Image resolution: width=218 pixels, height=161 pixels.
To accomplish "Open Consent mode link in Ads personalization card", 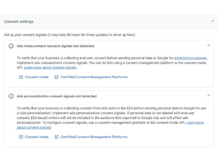I will tap(37, 137).
